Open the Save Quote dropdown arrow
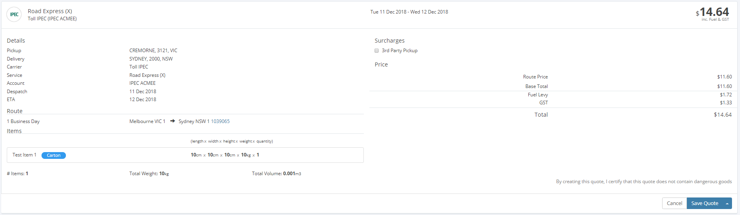740x215 pixels. (x=727, y=203)
